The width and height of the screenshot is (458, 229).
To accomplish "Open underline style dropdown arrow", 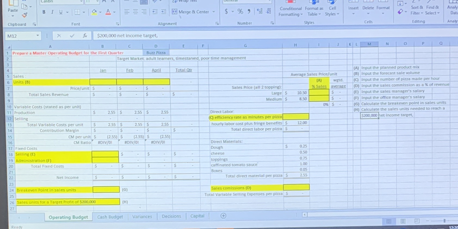I will [x=67, y=12].
